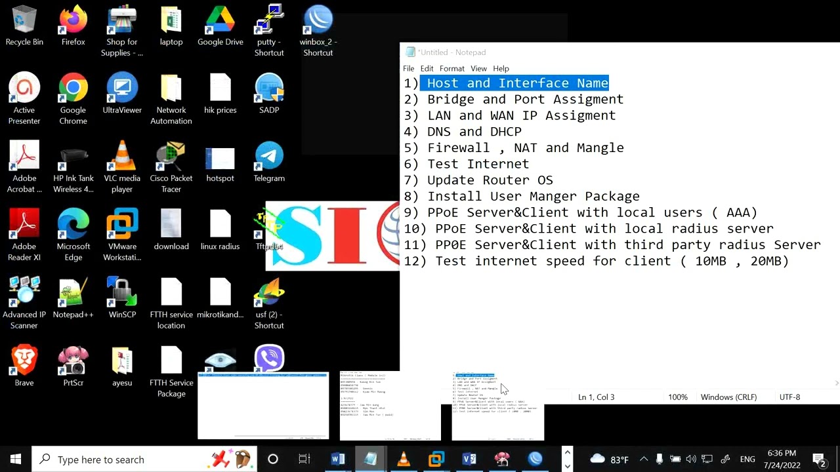Screen dimensions: 840x472
Task: Click the ENG language indicator
Action: pos(747,460)
